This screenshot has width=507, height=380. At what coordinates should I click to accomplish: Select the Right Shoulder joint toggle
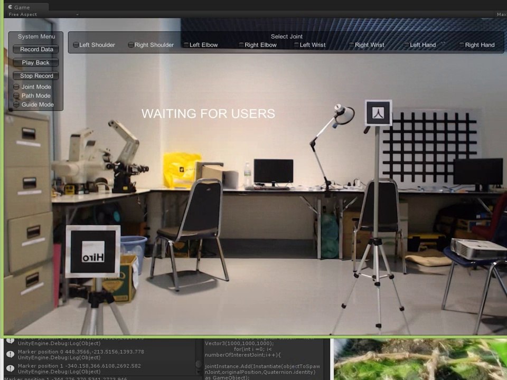[151, 45]
